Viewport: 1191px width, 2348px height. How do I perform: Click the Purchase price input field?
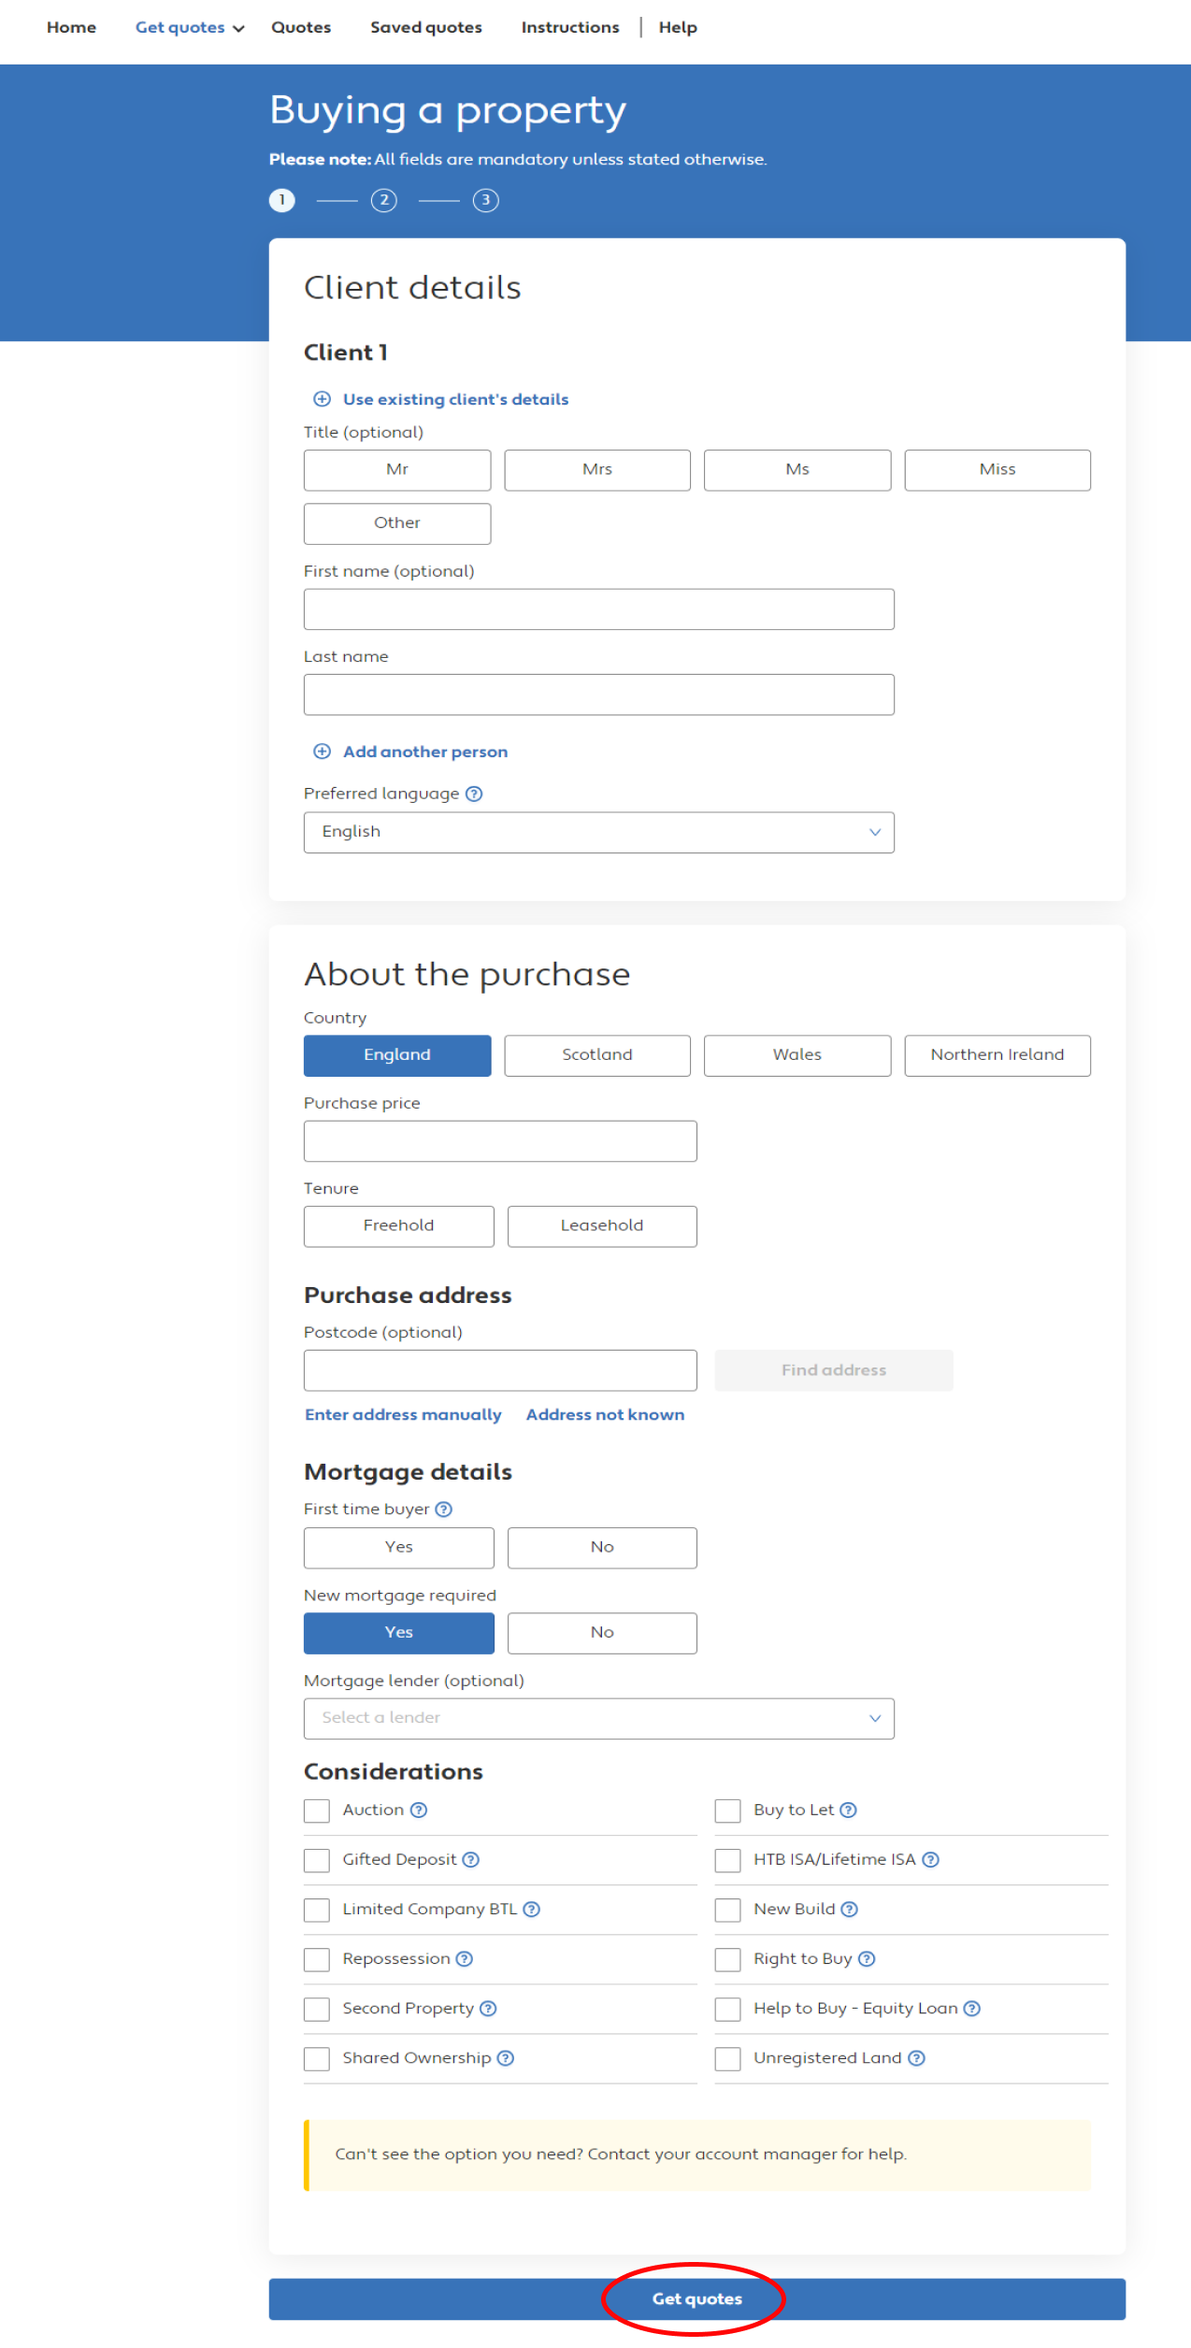coord(499,1140)
